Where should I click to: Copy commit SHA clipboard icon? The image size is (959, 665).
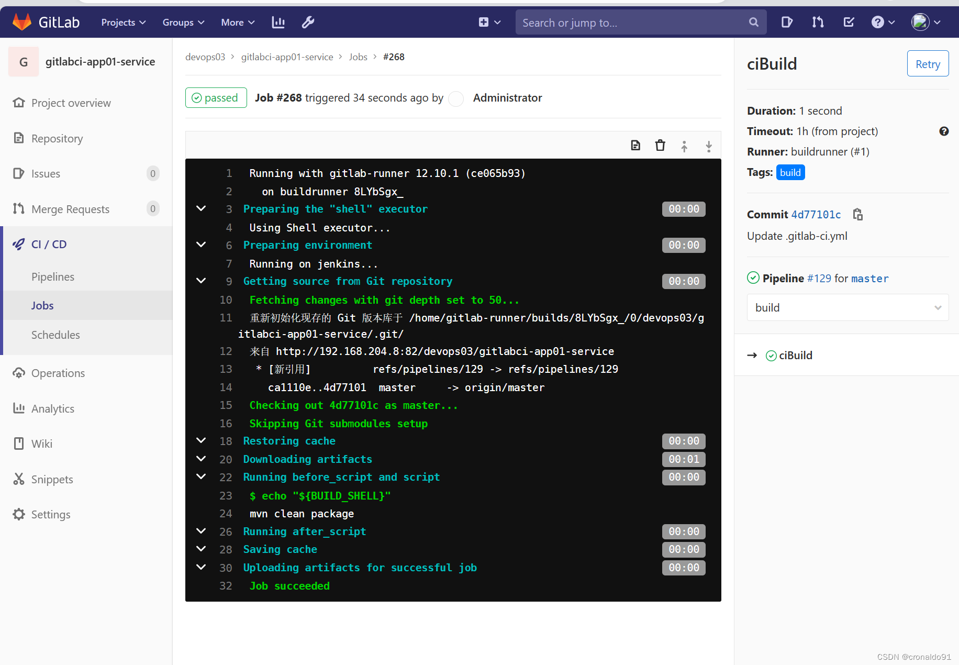point(857,214)
